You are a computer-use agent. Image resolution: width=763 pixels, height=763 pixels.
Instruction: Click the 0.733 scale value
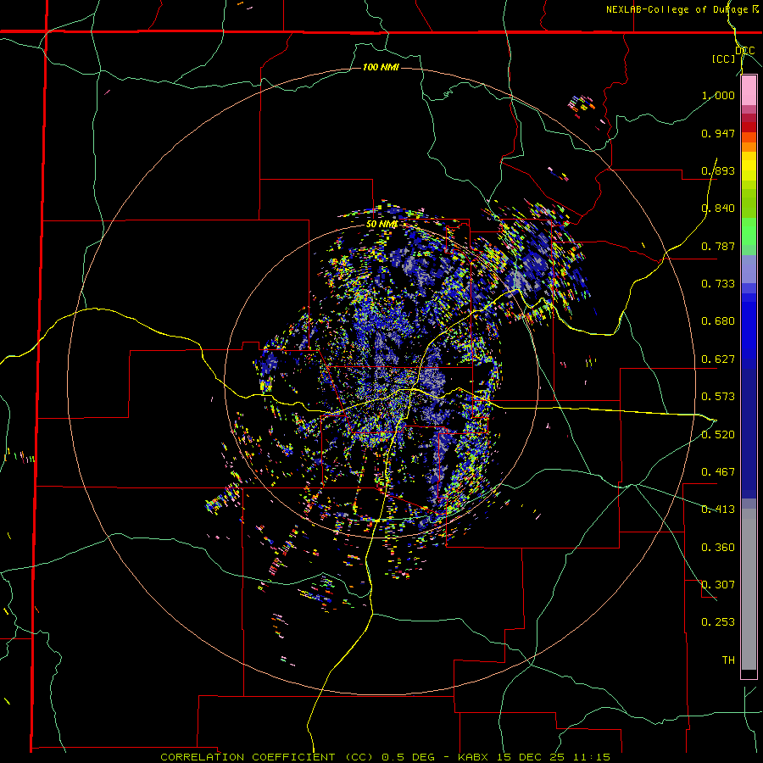tap(718, 284)
